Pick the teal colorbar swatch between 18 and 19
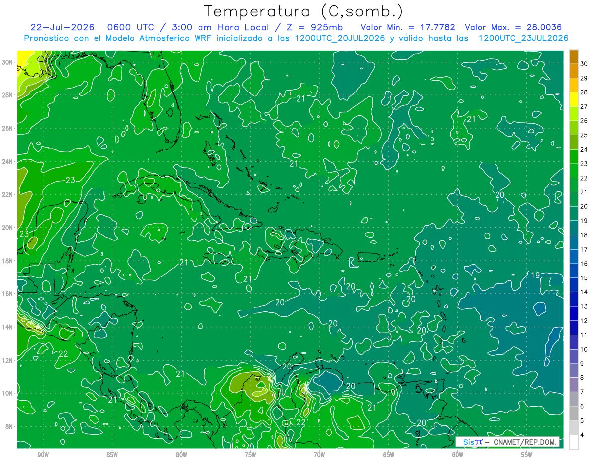The height and width of the screenshot is (461, 597). 574,228
